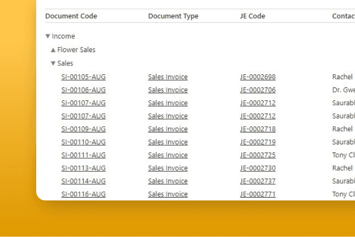Click the JE Code column header
The image size is (355, 237).
point(252,16)
